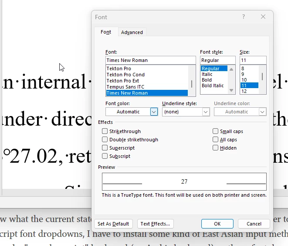Enable the Superscript checkbox
Screen dimensions: 288x246
pos(105,148)
